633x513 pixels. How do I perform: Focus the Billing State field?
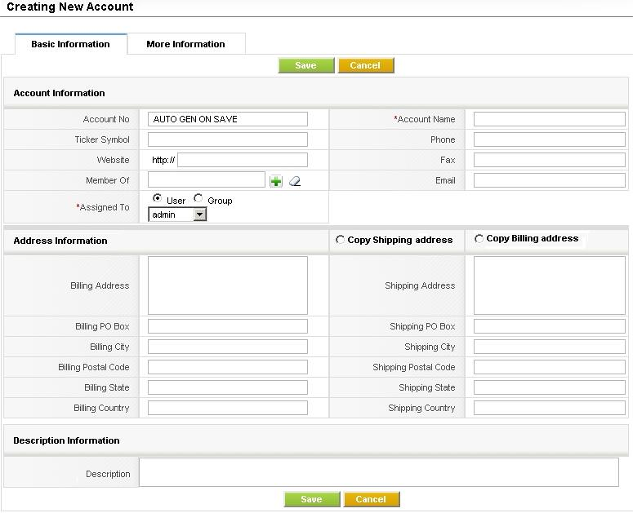click(x=228, y=387)
